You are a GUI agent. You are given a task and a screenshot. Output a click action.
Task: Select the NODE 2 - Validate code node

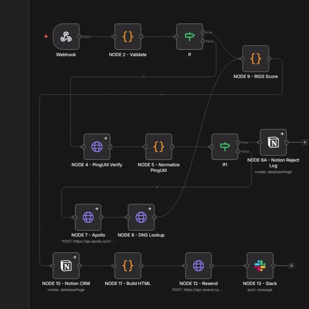click(x=128, y=37)
